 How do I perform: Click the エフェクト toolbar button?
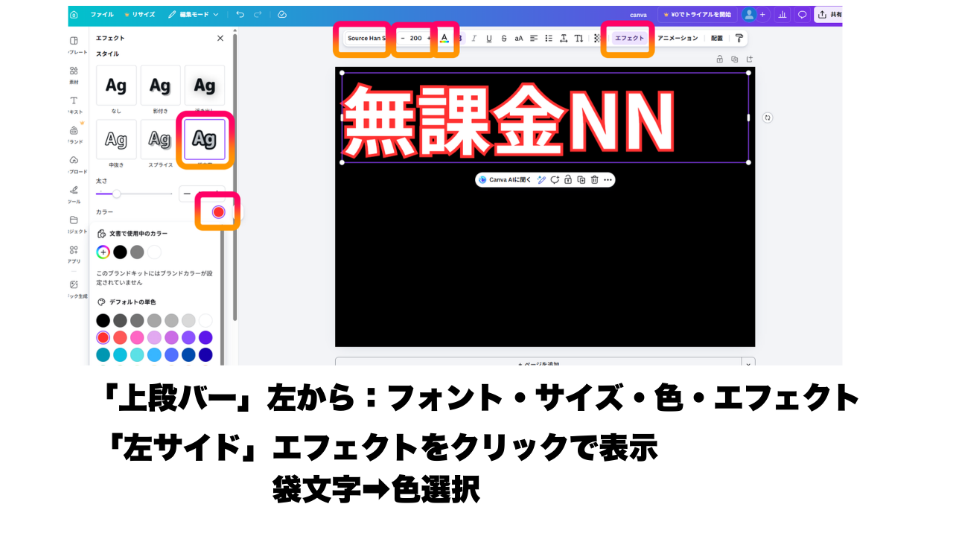(x=630, y=38)
